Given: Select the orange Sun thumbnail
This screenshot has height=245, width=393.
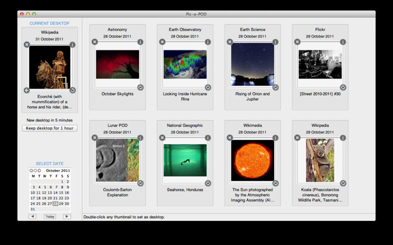Looking at the screenshot, I should click(x=253, y=160).
